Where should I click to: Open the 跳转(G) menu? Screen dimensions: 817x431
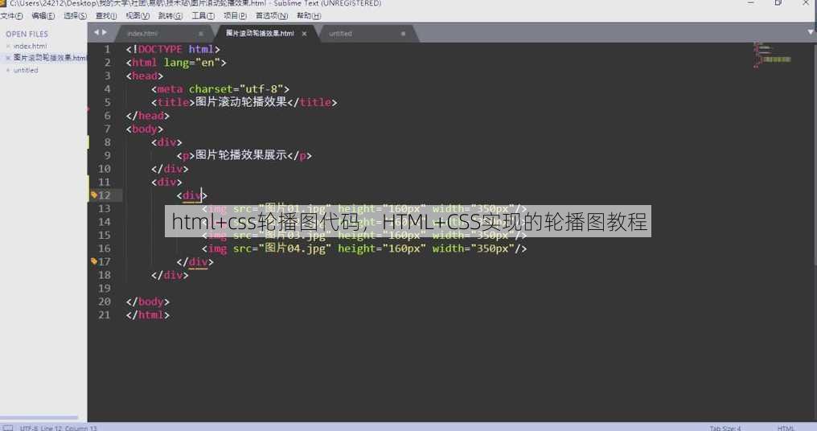[170, 15]
